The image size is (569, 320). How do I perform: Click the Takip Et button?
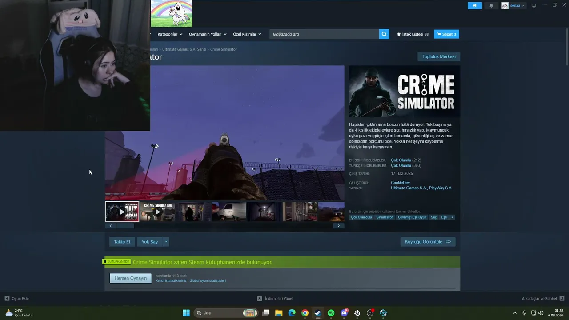pyautogui.click(x=122, y=242)
